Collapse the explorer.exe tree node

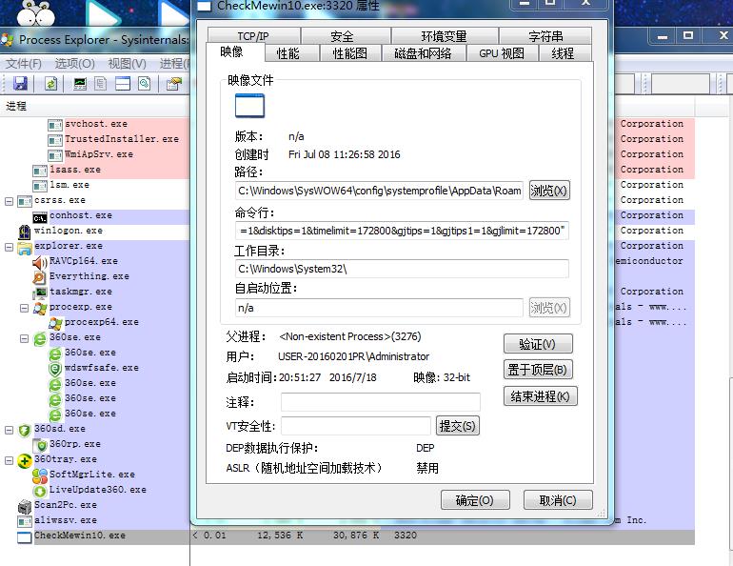[x=9, y=247]
